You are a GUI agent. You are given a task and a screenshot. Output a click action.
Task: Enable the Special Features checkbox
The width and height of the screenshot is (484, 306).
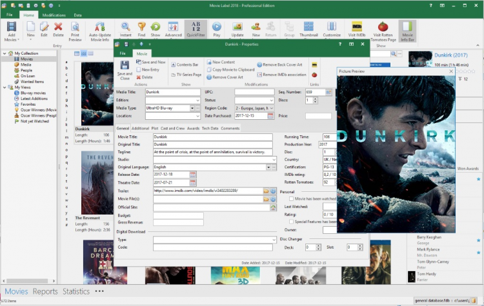(292, 221)
